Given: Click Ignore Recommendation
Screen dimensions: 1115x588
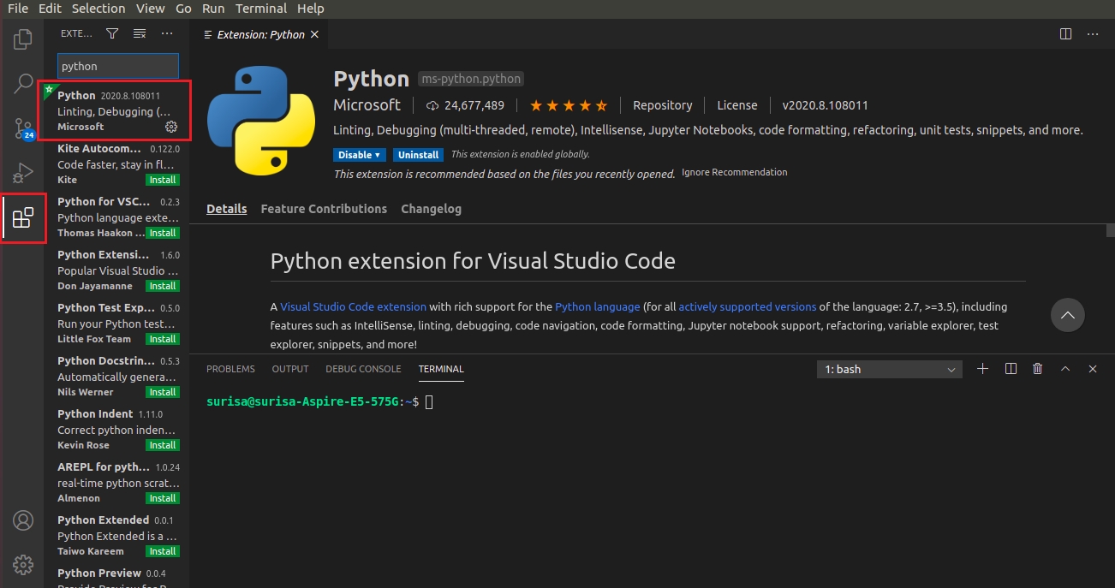Looking at the screenshot, I should click(x=735, y=172).
